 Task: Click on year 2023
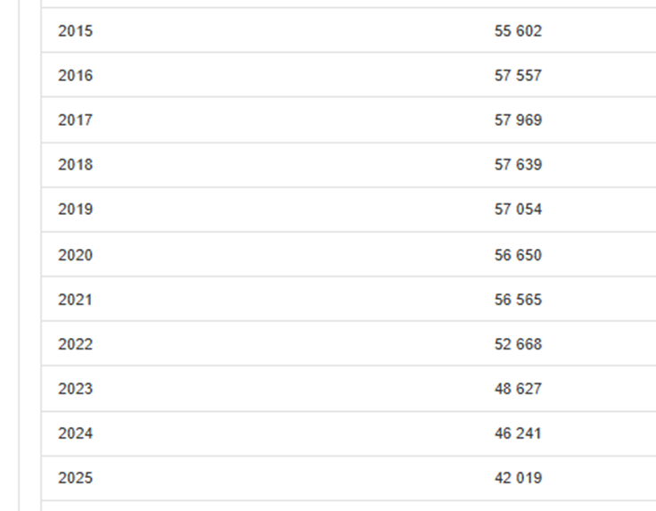tap(75, 389)
